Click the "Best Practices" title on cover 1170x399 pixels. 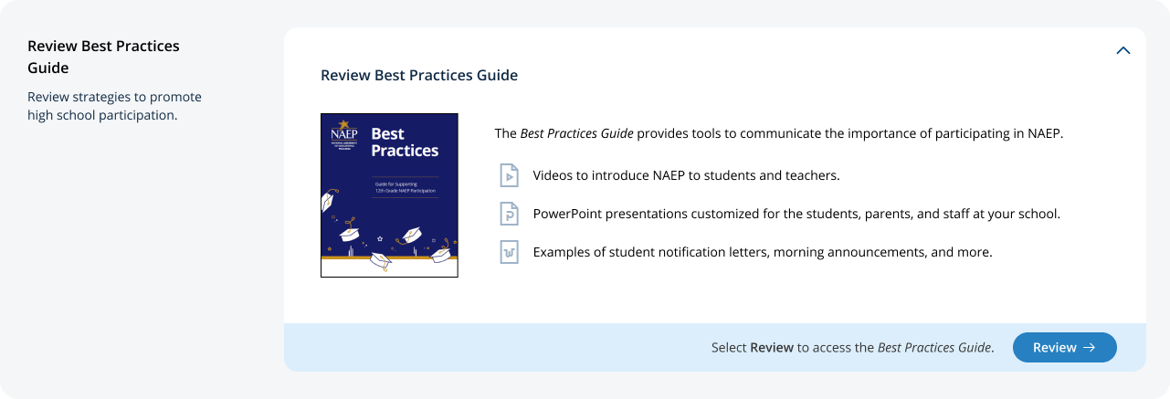pos(404,142)
